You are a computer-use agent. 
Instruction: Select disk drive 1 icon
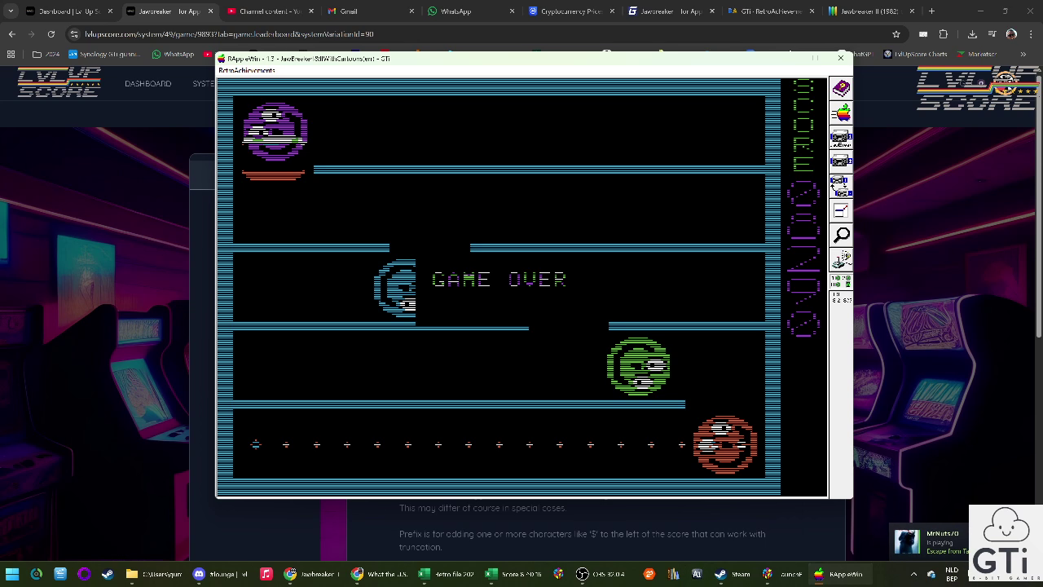coord(841,138)
